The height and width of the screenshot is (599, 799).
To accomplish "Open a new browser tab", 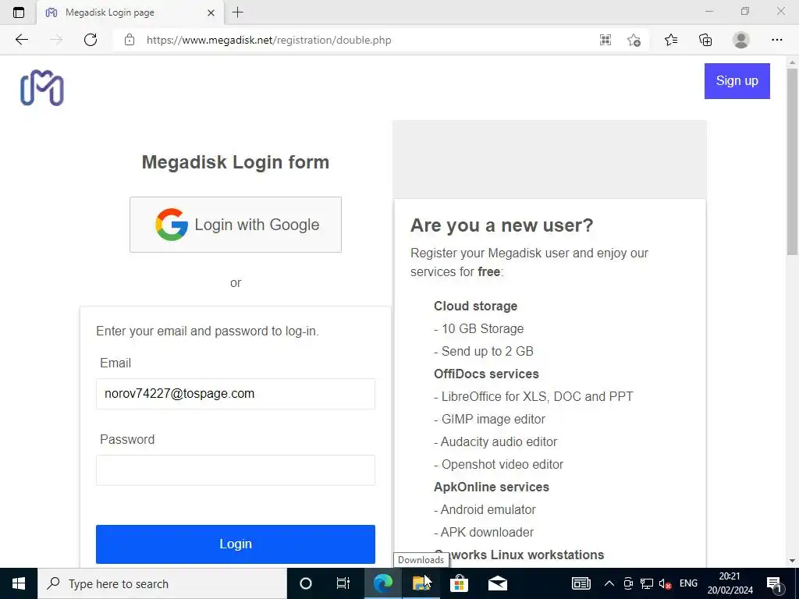I will click(237, 12).
